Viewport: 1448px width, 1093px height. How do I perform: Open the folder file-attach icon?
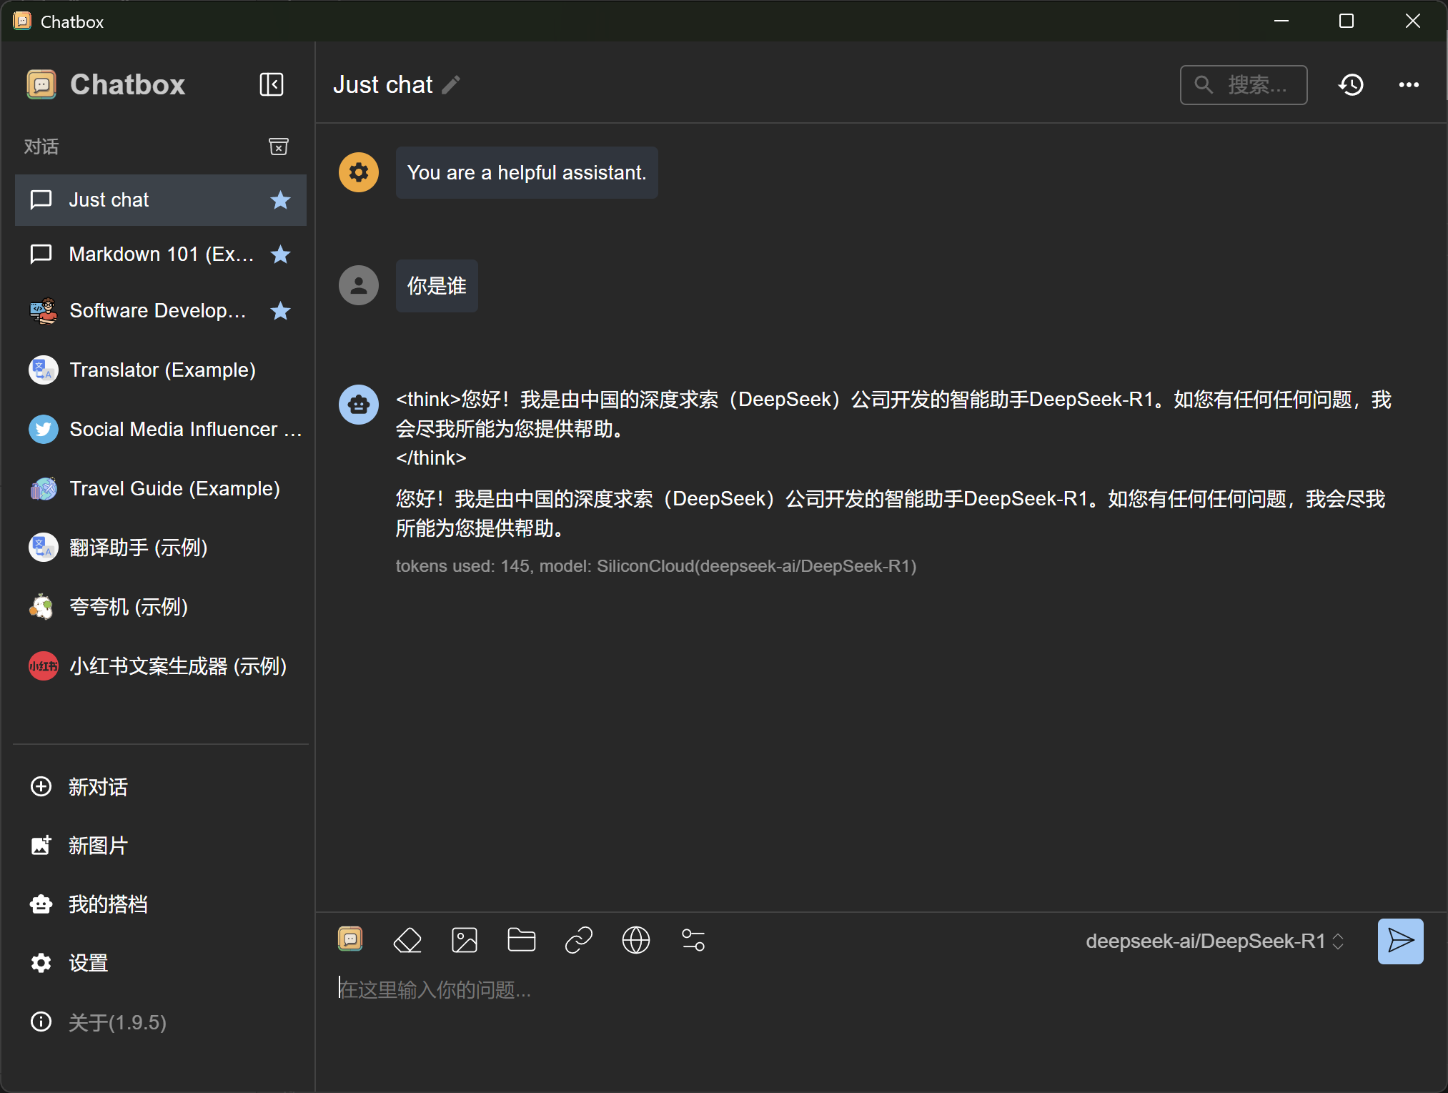[522, 940]
